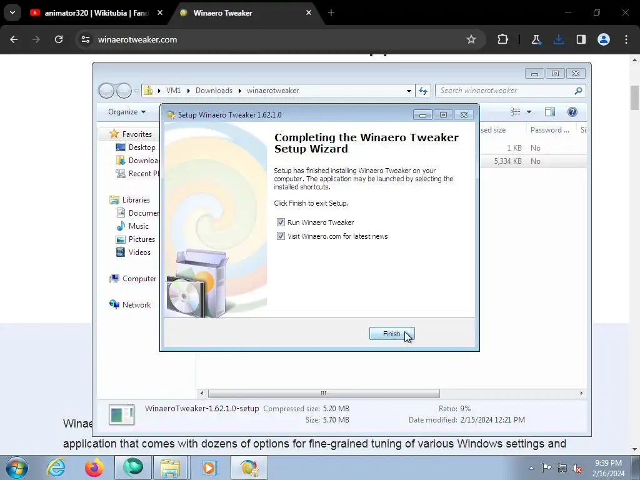Open Chrome downloads icon

click(558, 39)
